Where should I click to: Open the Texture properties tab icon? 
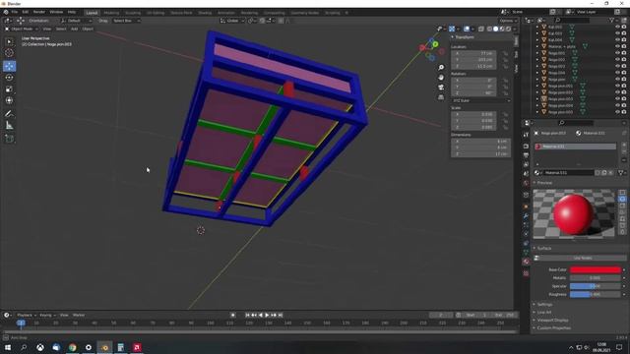(x=526, y=273)
